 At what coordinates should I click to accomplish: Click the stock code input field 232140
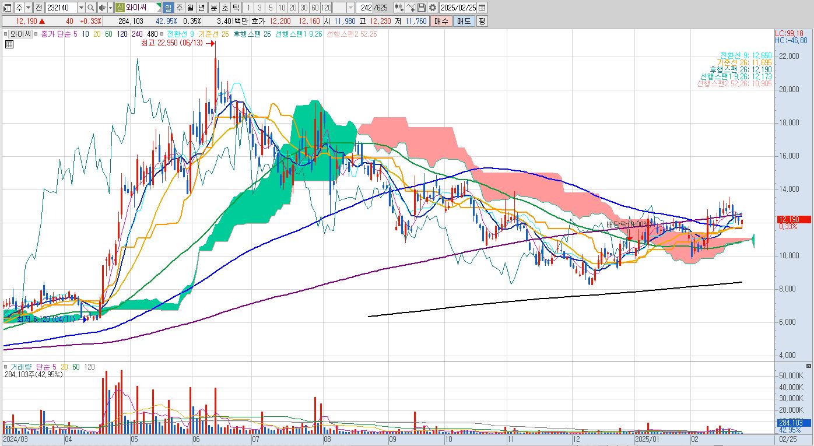pyautogui.click(x=61, y=8)
